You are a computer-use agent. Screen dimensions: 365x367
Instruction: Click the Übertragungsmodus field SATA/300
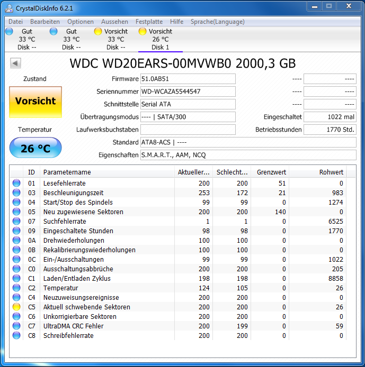tap(188, 117)
